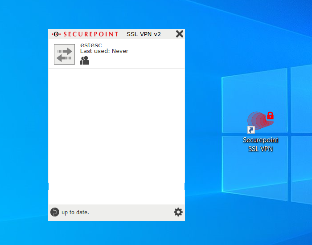Screen dimensions: 312x245
Task: Check for updates via the refresh icon
Action: pyautogui.click(x=55, y=212)
